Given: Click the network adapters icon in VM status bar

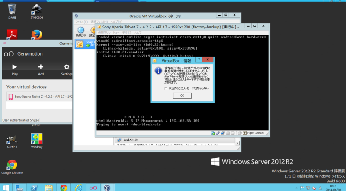Looking at the screenshot, I should [223, 133].
